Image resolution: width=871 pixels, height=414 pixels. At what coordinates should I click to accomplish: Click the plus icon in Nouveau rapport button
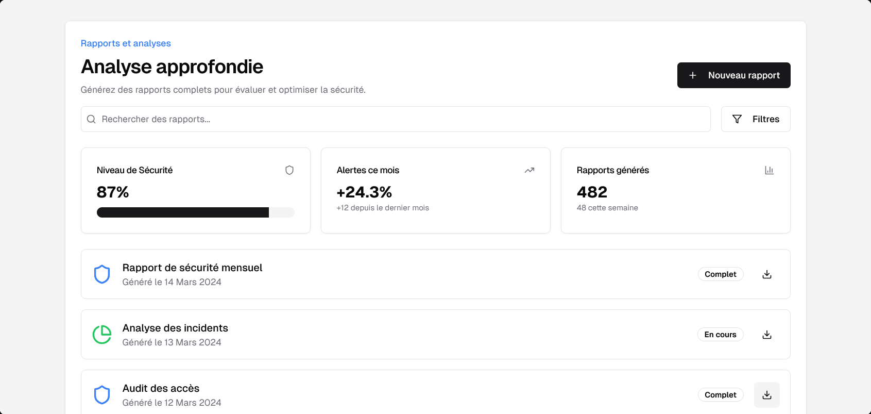tap(693, 75)
